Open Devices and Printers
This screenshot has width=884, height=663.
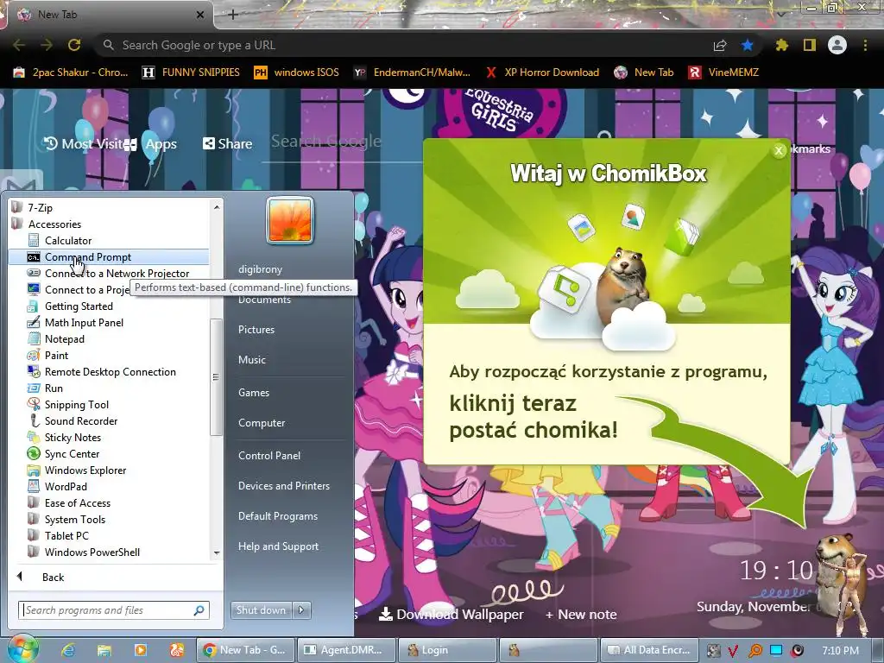[x=284, y=486]
